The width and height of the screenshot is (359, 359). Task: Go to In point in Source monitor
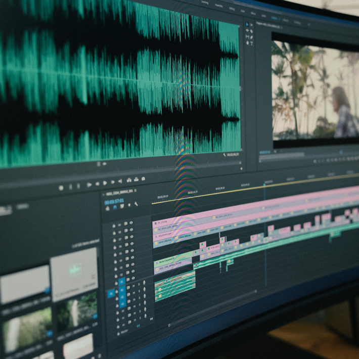coord(89,185)
